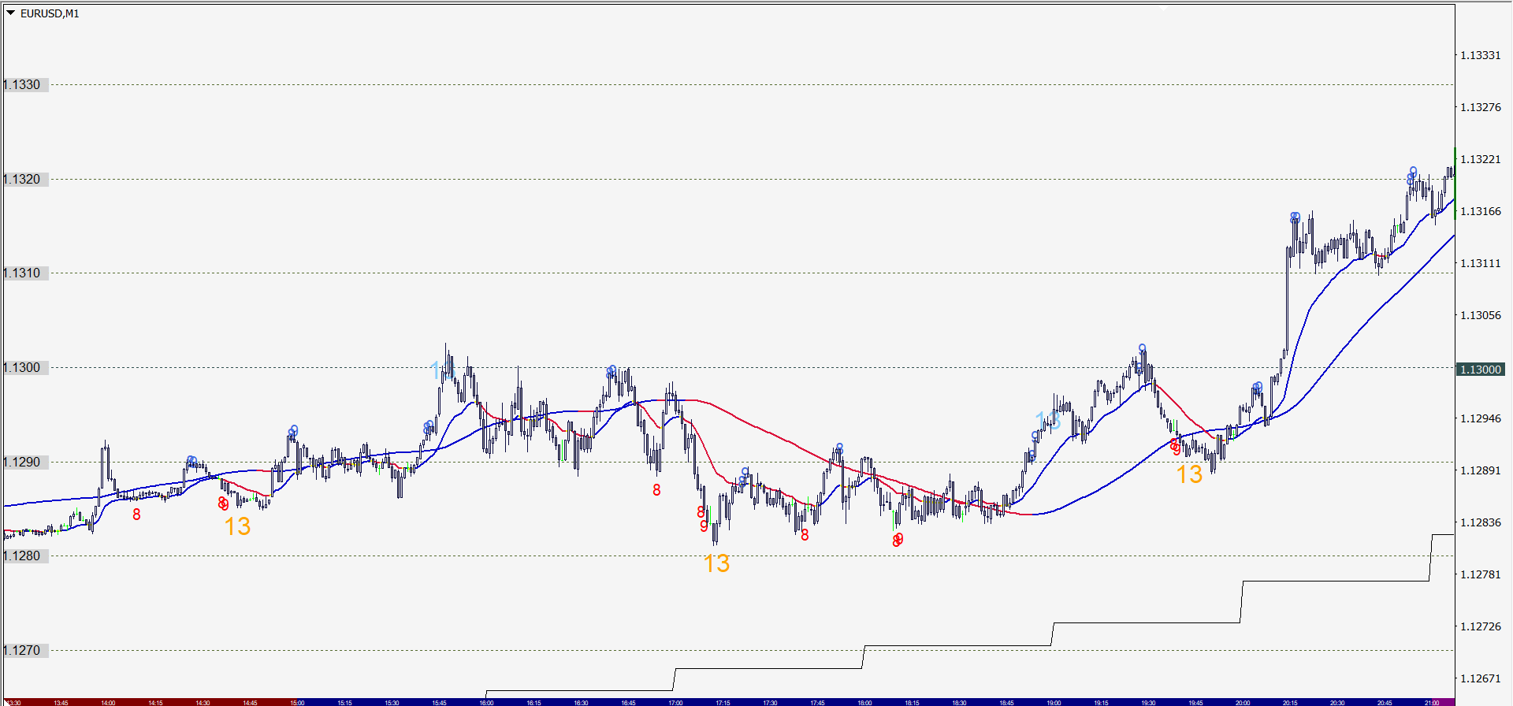Pick the 19:00 tick on the time axis
This screenshot has width=1513, height=706.
pyautogui.click(x=1054, y=702)
